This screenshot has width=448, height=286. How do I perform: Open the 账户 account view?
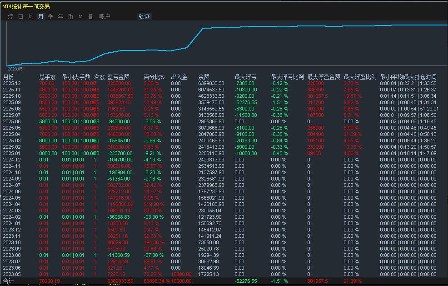tap(104, 16)
